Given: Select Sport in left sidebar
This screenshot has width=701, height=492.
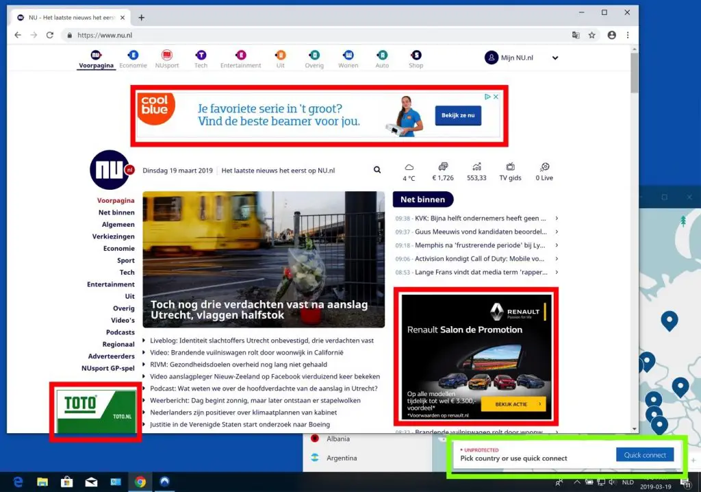Looking at the screenshot, I should [x=126, y=260].
